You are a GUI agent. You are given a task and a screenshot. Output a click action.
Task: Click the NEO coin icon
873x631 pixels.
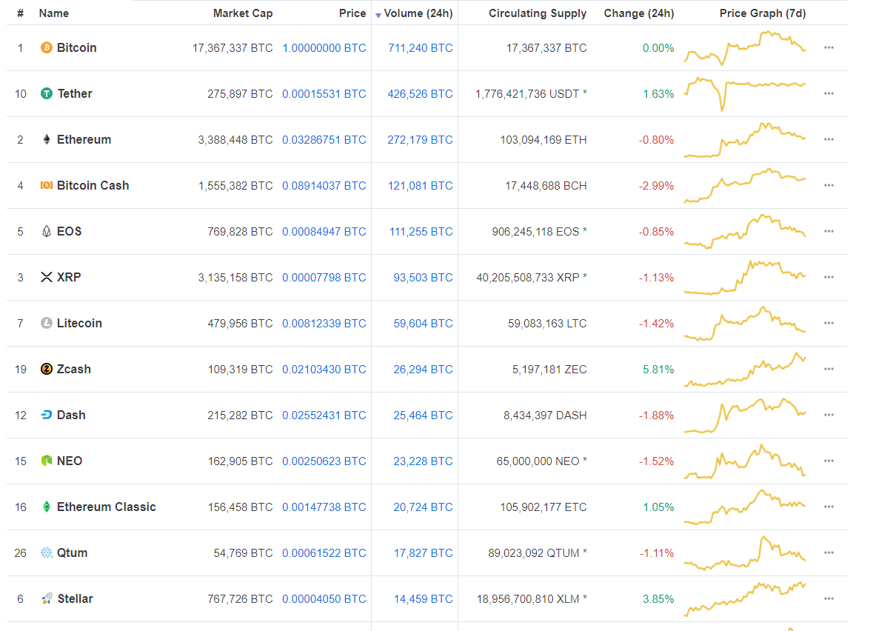click(47, 461)
